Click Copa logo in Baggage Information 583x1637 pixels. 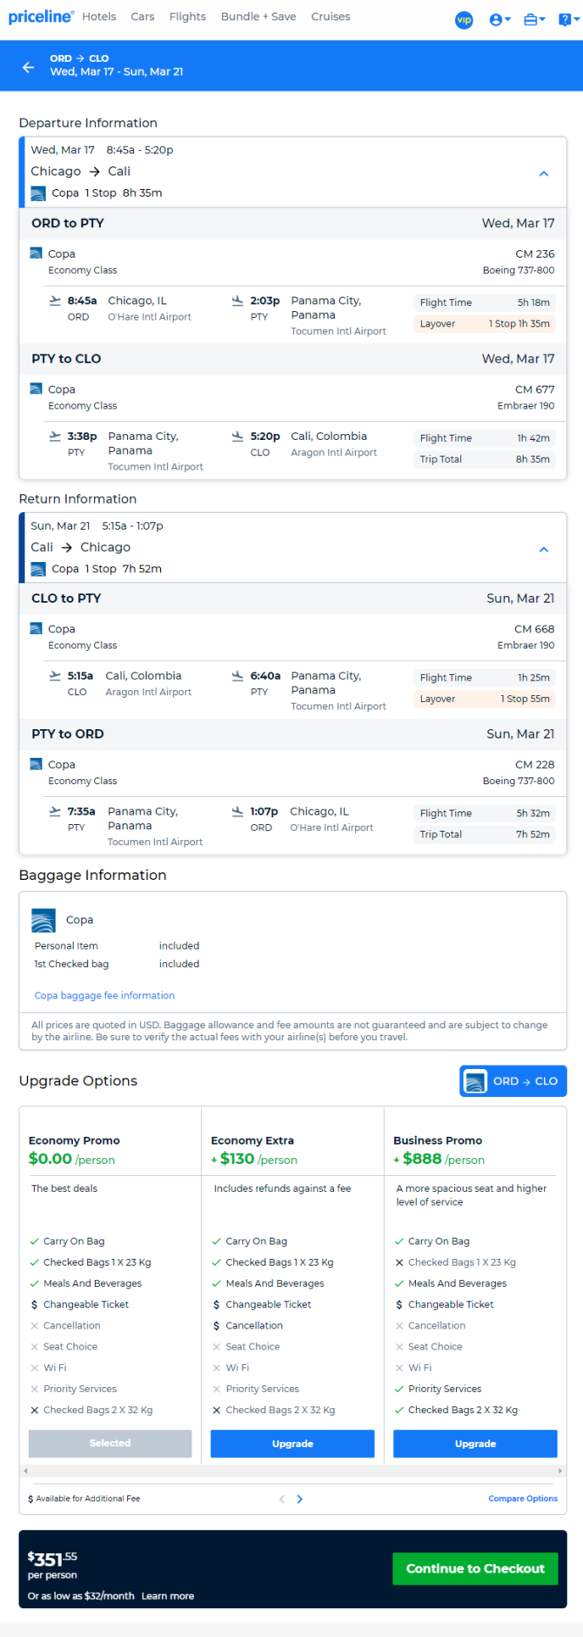(44, 920)
